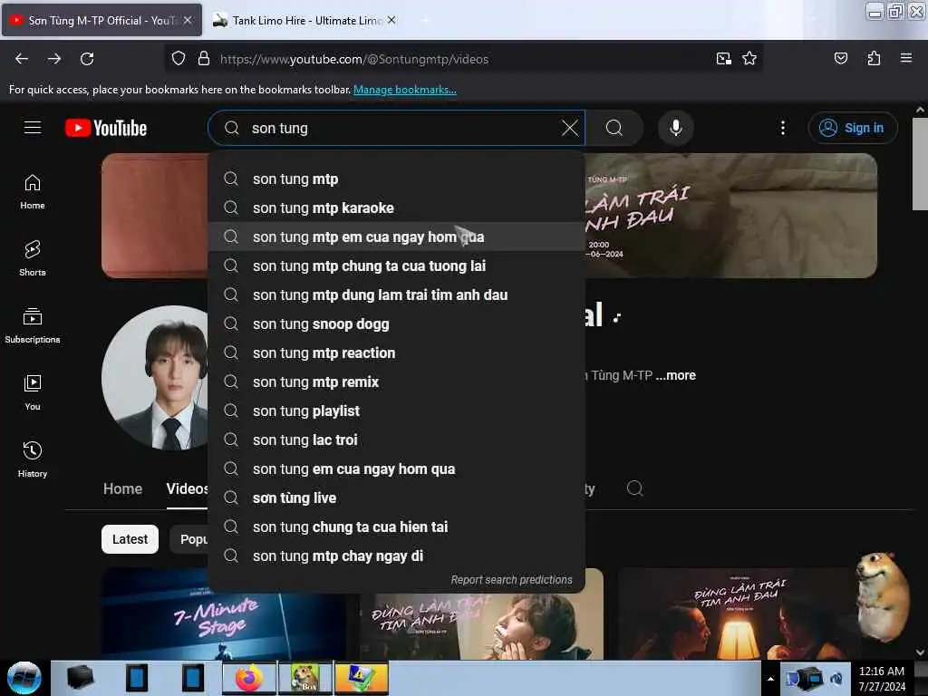This screenshot has width=928, height=696.
Task: Bookmark this page with the star
Action: click(x=749, y=59)
